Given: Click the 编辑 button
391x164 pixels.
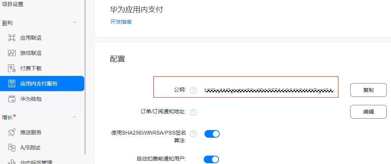Looking at the screenshot, I should point(368,112).
